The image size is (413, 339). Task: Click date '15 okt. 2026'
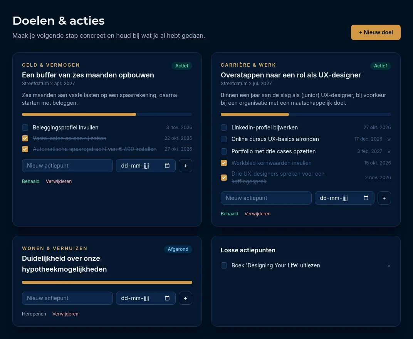(x=378, y=163)
